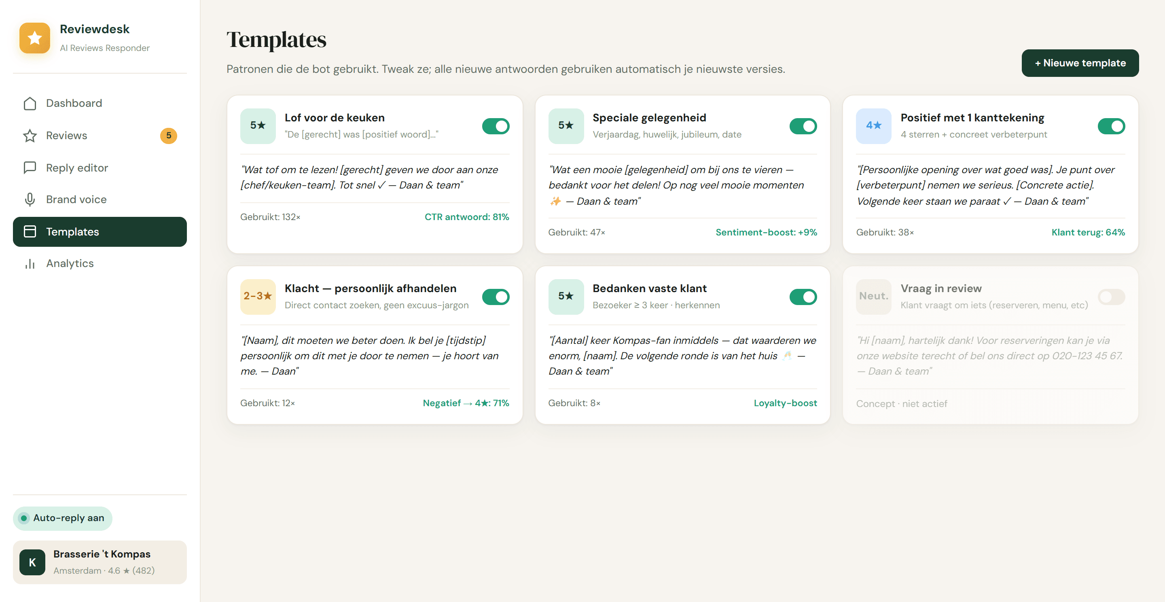
Task: Navigate to Brand voice
Action: (x=100, y=199)
